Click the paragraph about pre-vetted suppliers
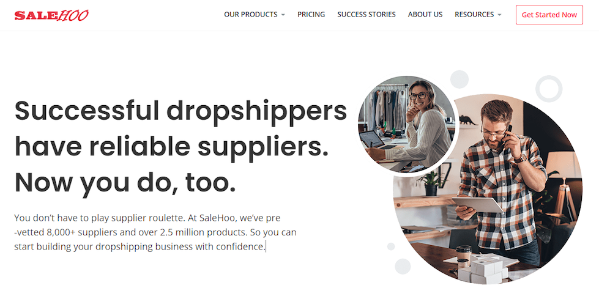 click(155, 232)
